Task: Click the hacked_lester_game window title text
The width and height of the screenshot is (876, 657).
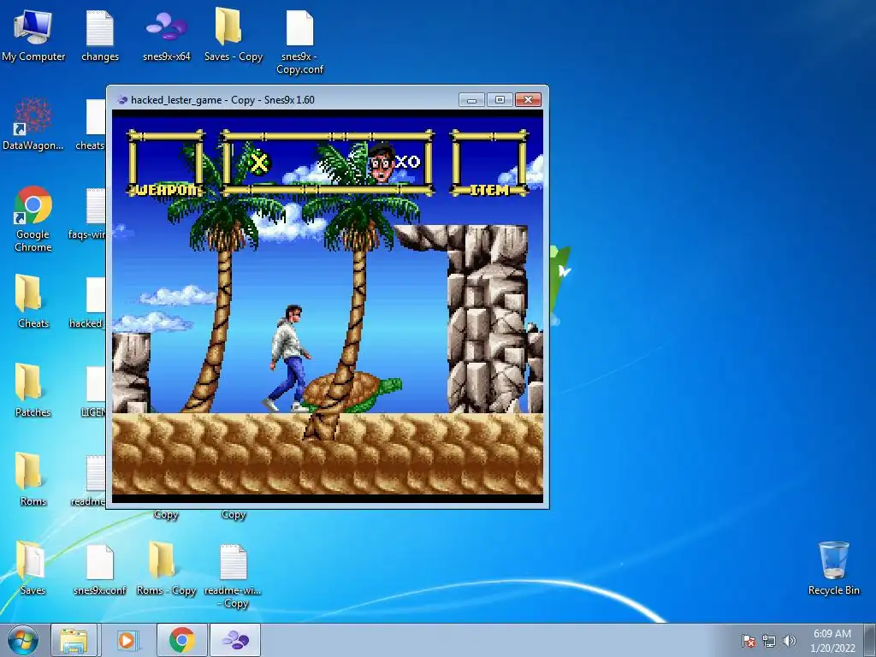Action: pyautogui.click(x=222, y=100)
